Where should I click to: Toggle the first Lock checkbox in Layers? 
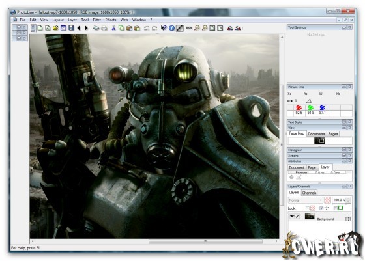[x=308, y=208]
